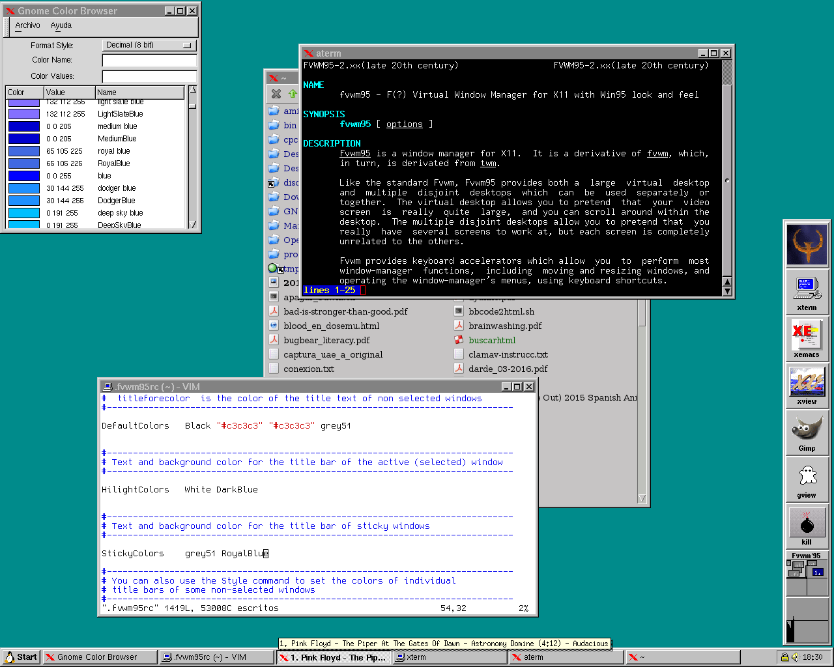Click the file manager scrollbar down arrow

[642, 499]
